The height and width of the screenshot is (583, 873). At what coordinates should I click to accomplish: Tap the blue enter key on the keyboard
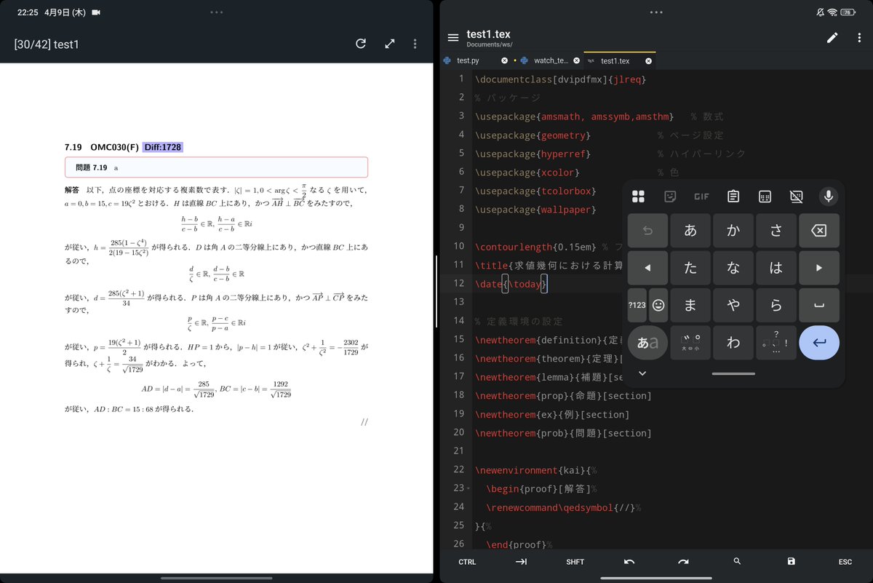819,343
